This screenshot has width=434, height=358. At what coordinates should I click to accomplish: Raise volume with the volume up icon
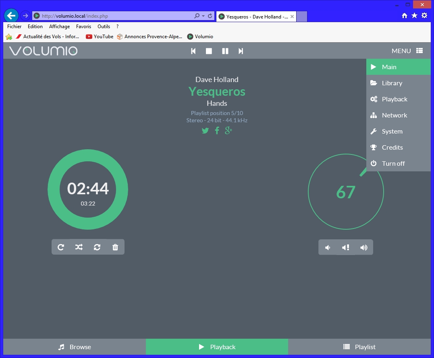pyautogui.click(x=364, y=247)
